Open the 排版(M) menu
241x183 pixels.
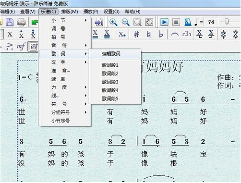[70, 12]
